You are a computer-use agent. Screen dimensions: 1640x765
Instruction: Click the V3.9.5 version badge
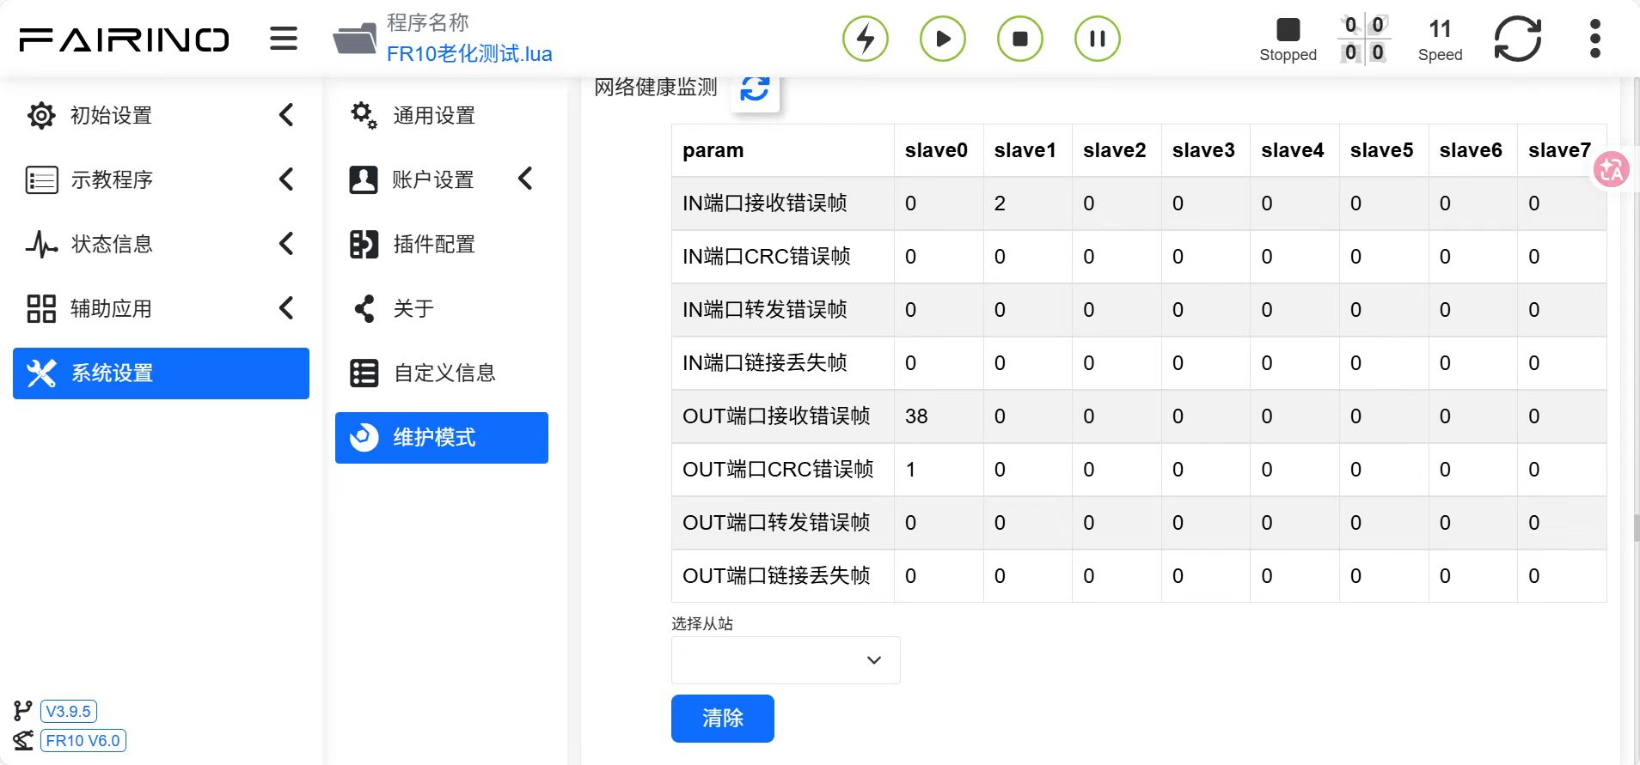(68, 711)
